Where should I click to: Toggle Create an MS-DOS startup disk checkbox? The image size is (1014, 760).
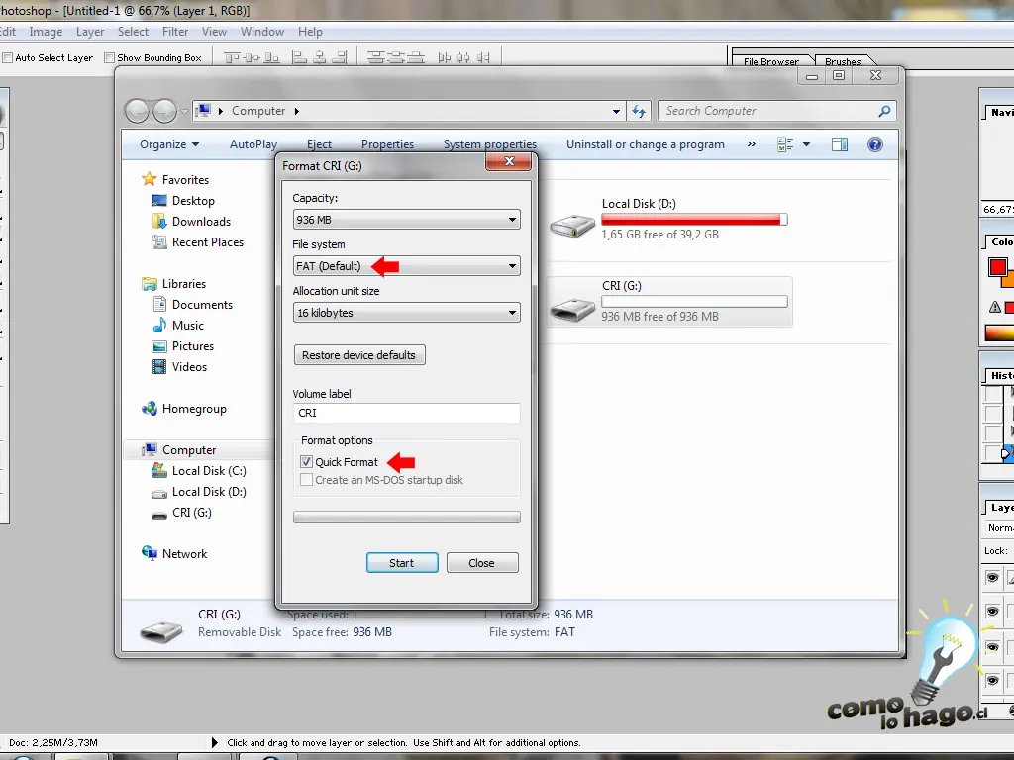tap(307, 480)
